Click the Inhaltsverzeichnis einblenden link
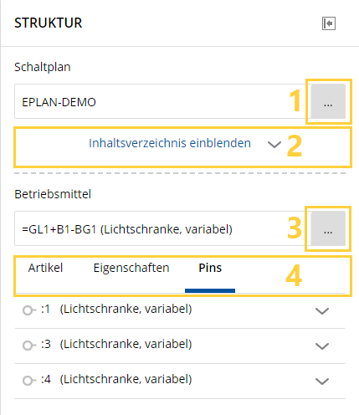Screen dimensions: 359x415 [170, 143]
